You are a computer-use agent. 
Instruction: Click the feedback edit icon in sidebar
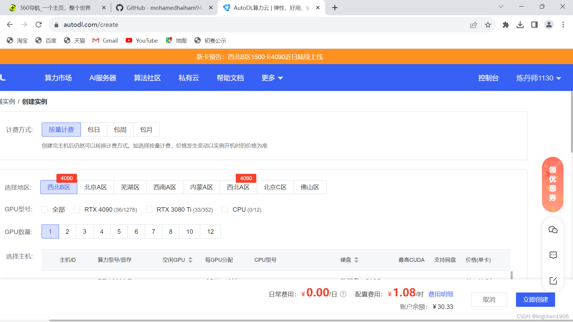553,281
